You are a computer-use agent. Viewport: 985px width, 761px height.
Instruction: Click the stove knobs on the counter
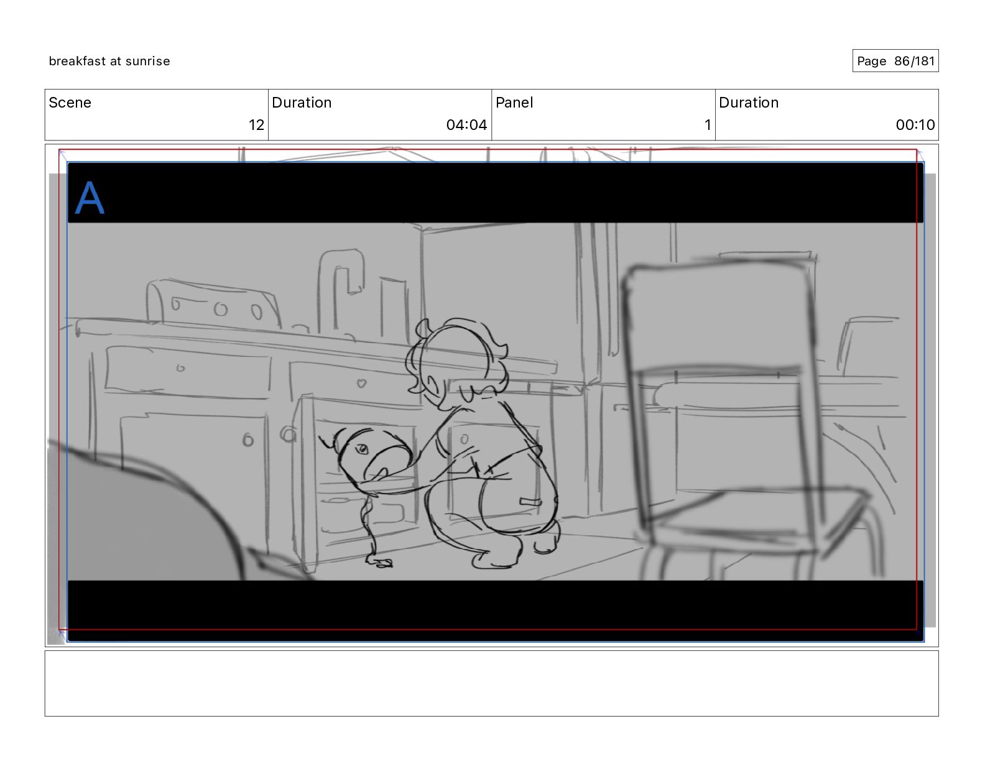tap(216, 308)
